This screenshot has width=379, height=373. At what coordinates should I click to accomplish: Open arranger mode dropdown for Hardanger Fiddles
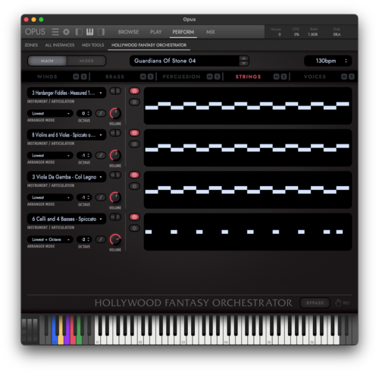pos(50,113)
